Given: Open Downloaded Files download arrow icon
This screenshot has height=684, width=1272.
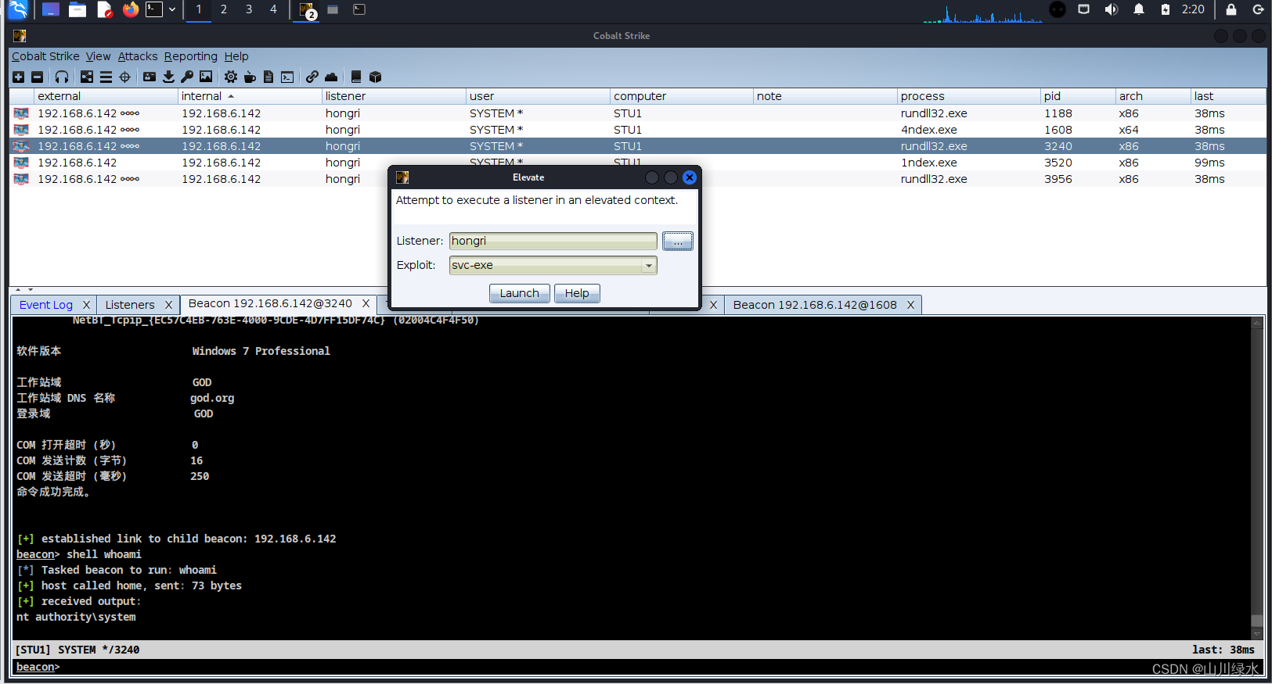Looking at the screenshot, I should coord(168,77).
